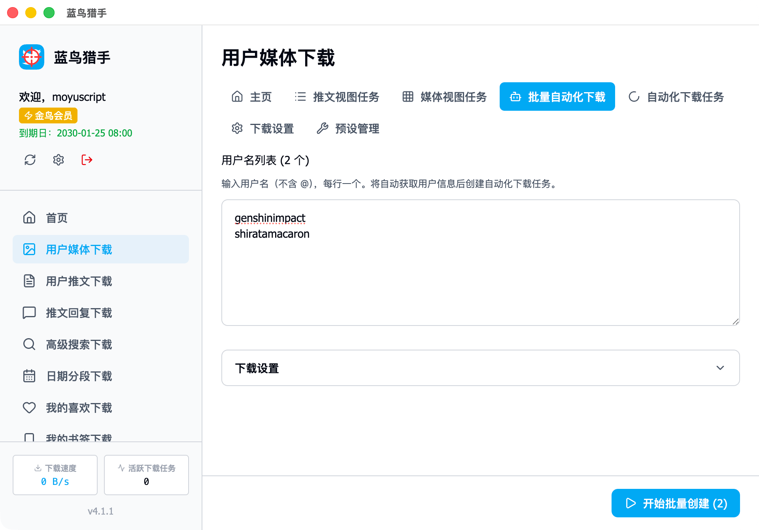The width and height of the screenshot is (759, 530).
Task: Select 用户推文下载 in the sidebar
Action: (x=79, y=281)
